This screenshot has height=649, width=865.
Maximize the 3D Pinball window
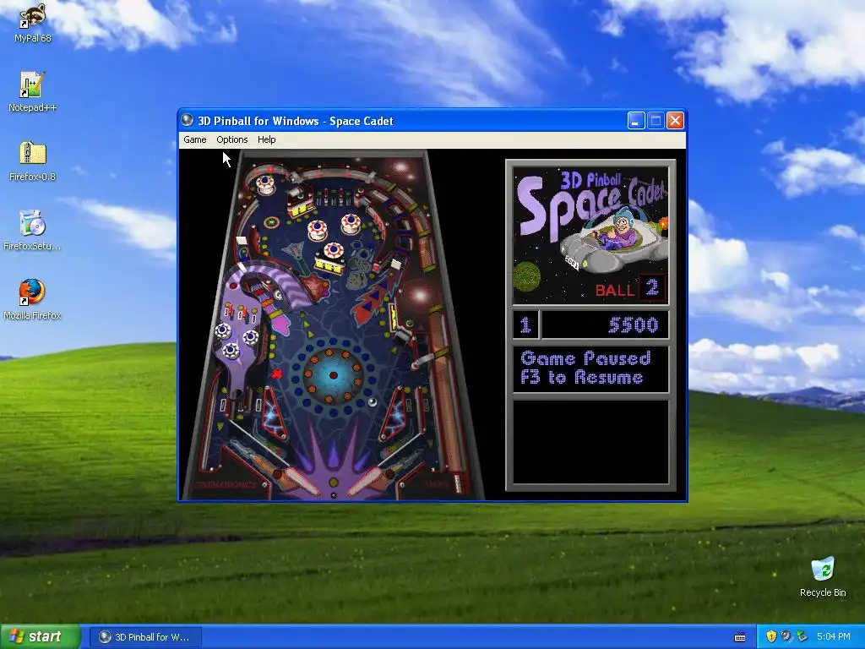pyautogui.click(x=656, y=120)
